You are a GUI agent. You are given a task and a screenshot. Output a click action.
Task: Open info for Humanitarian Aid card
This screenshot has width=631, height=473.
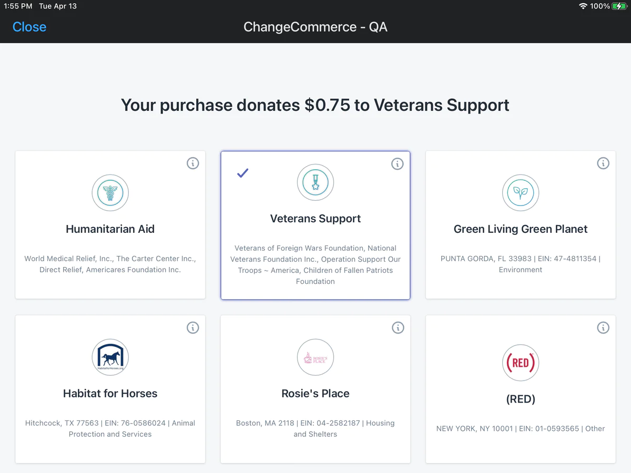(x=193, y=163)
